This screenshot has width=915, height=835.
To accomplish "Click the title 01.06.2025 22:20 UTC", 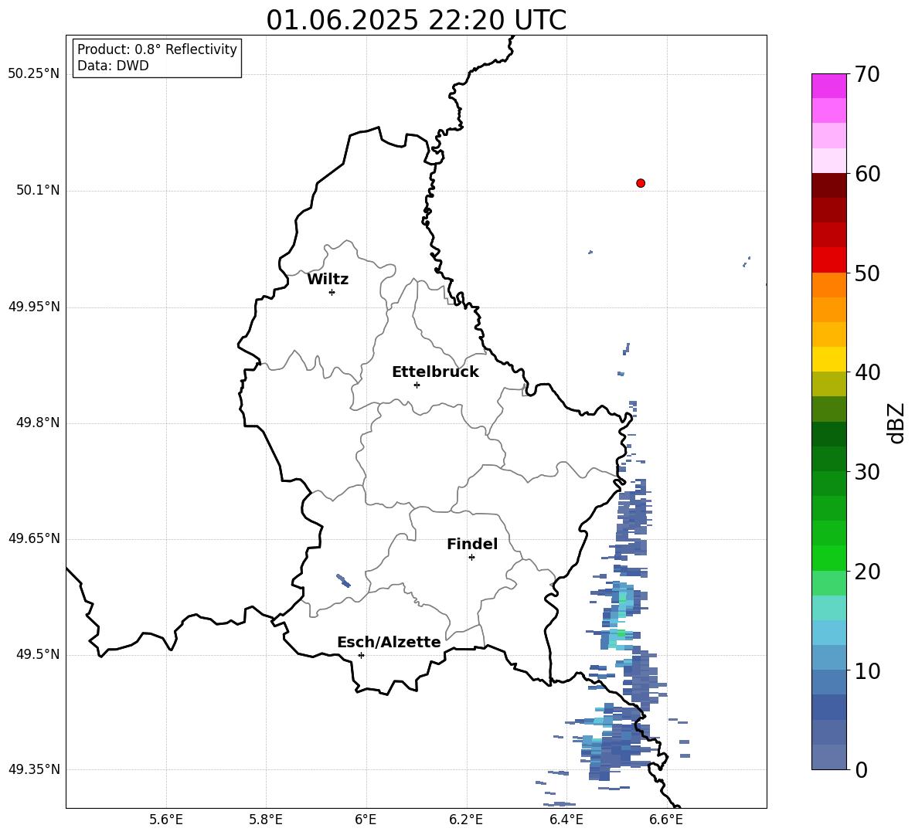I will tap(416, 20).
